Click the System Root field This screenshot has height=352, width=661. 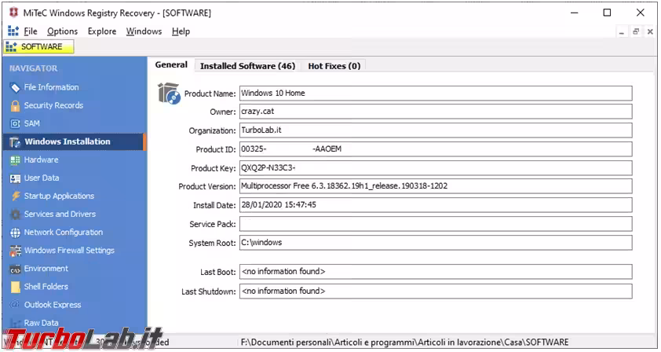point(436,243)
